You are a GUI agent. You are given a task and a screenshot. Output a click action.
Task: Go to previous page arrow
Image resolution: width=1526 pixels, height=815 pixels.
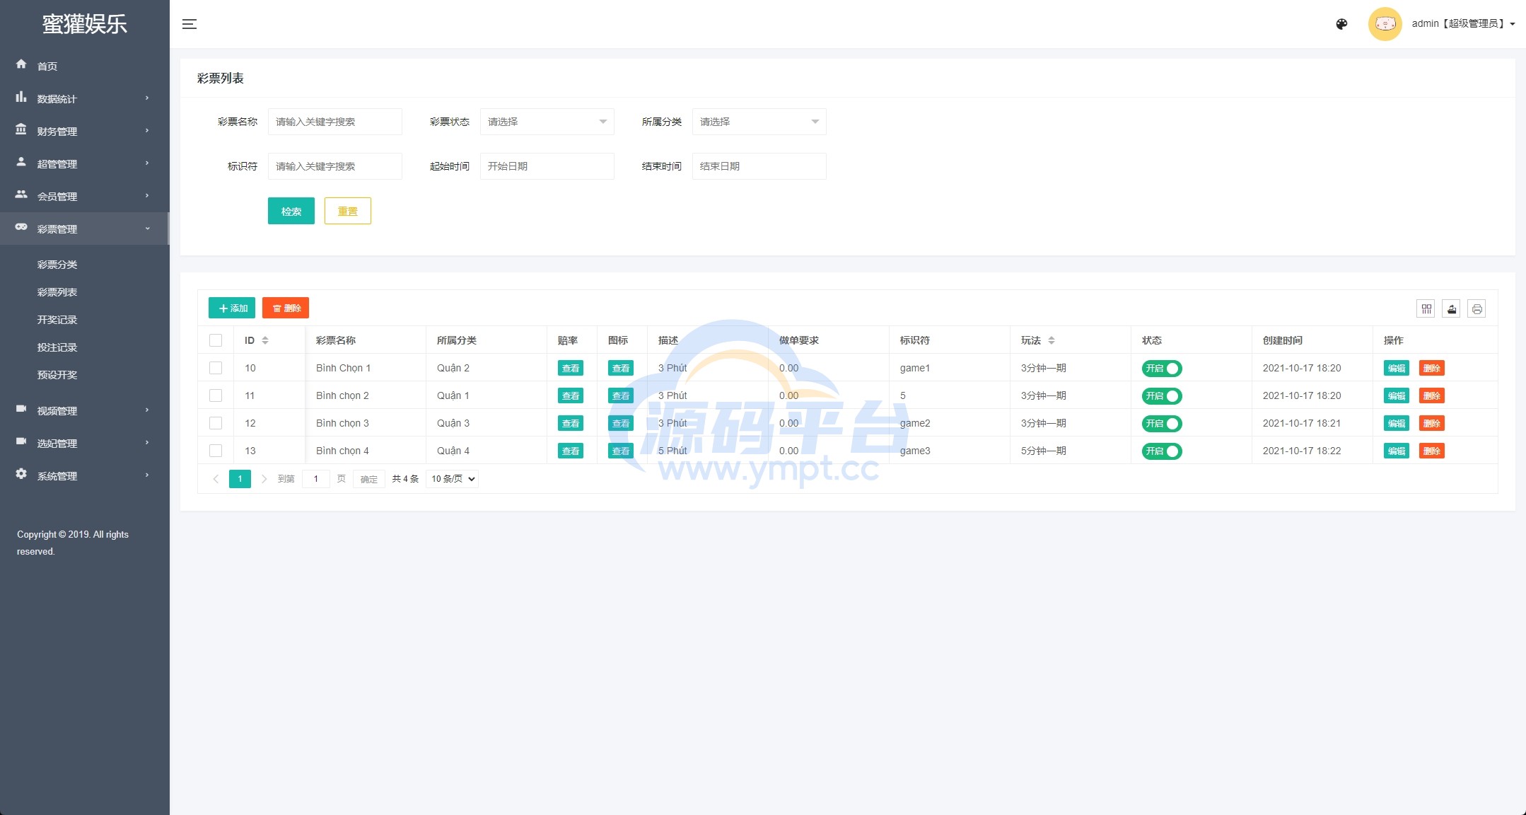216,479
